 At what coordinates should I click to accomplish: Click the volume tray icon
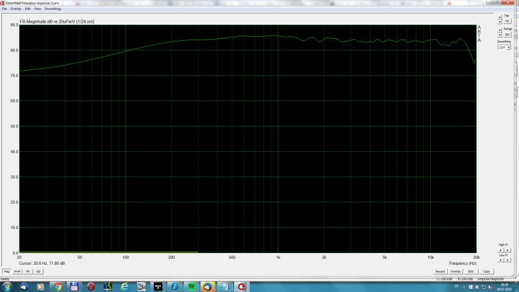(490, 287)
